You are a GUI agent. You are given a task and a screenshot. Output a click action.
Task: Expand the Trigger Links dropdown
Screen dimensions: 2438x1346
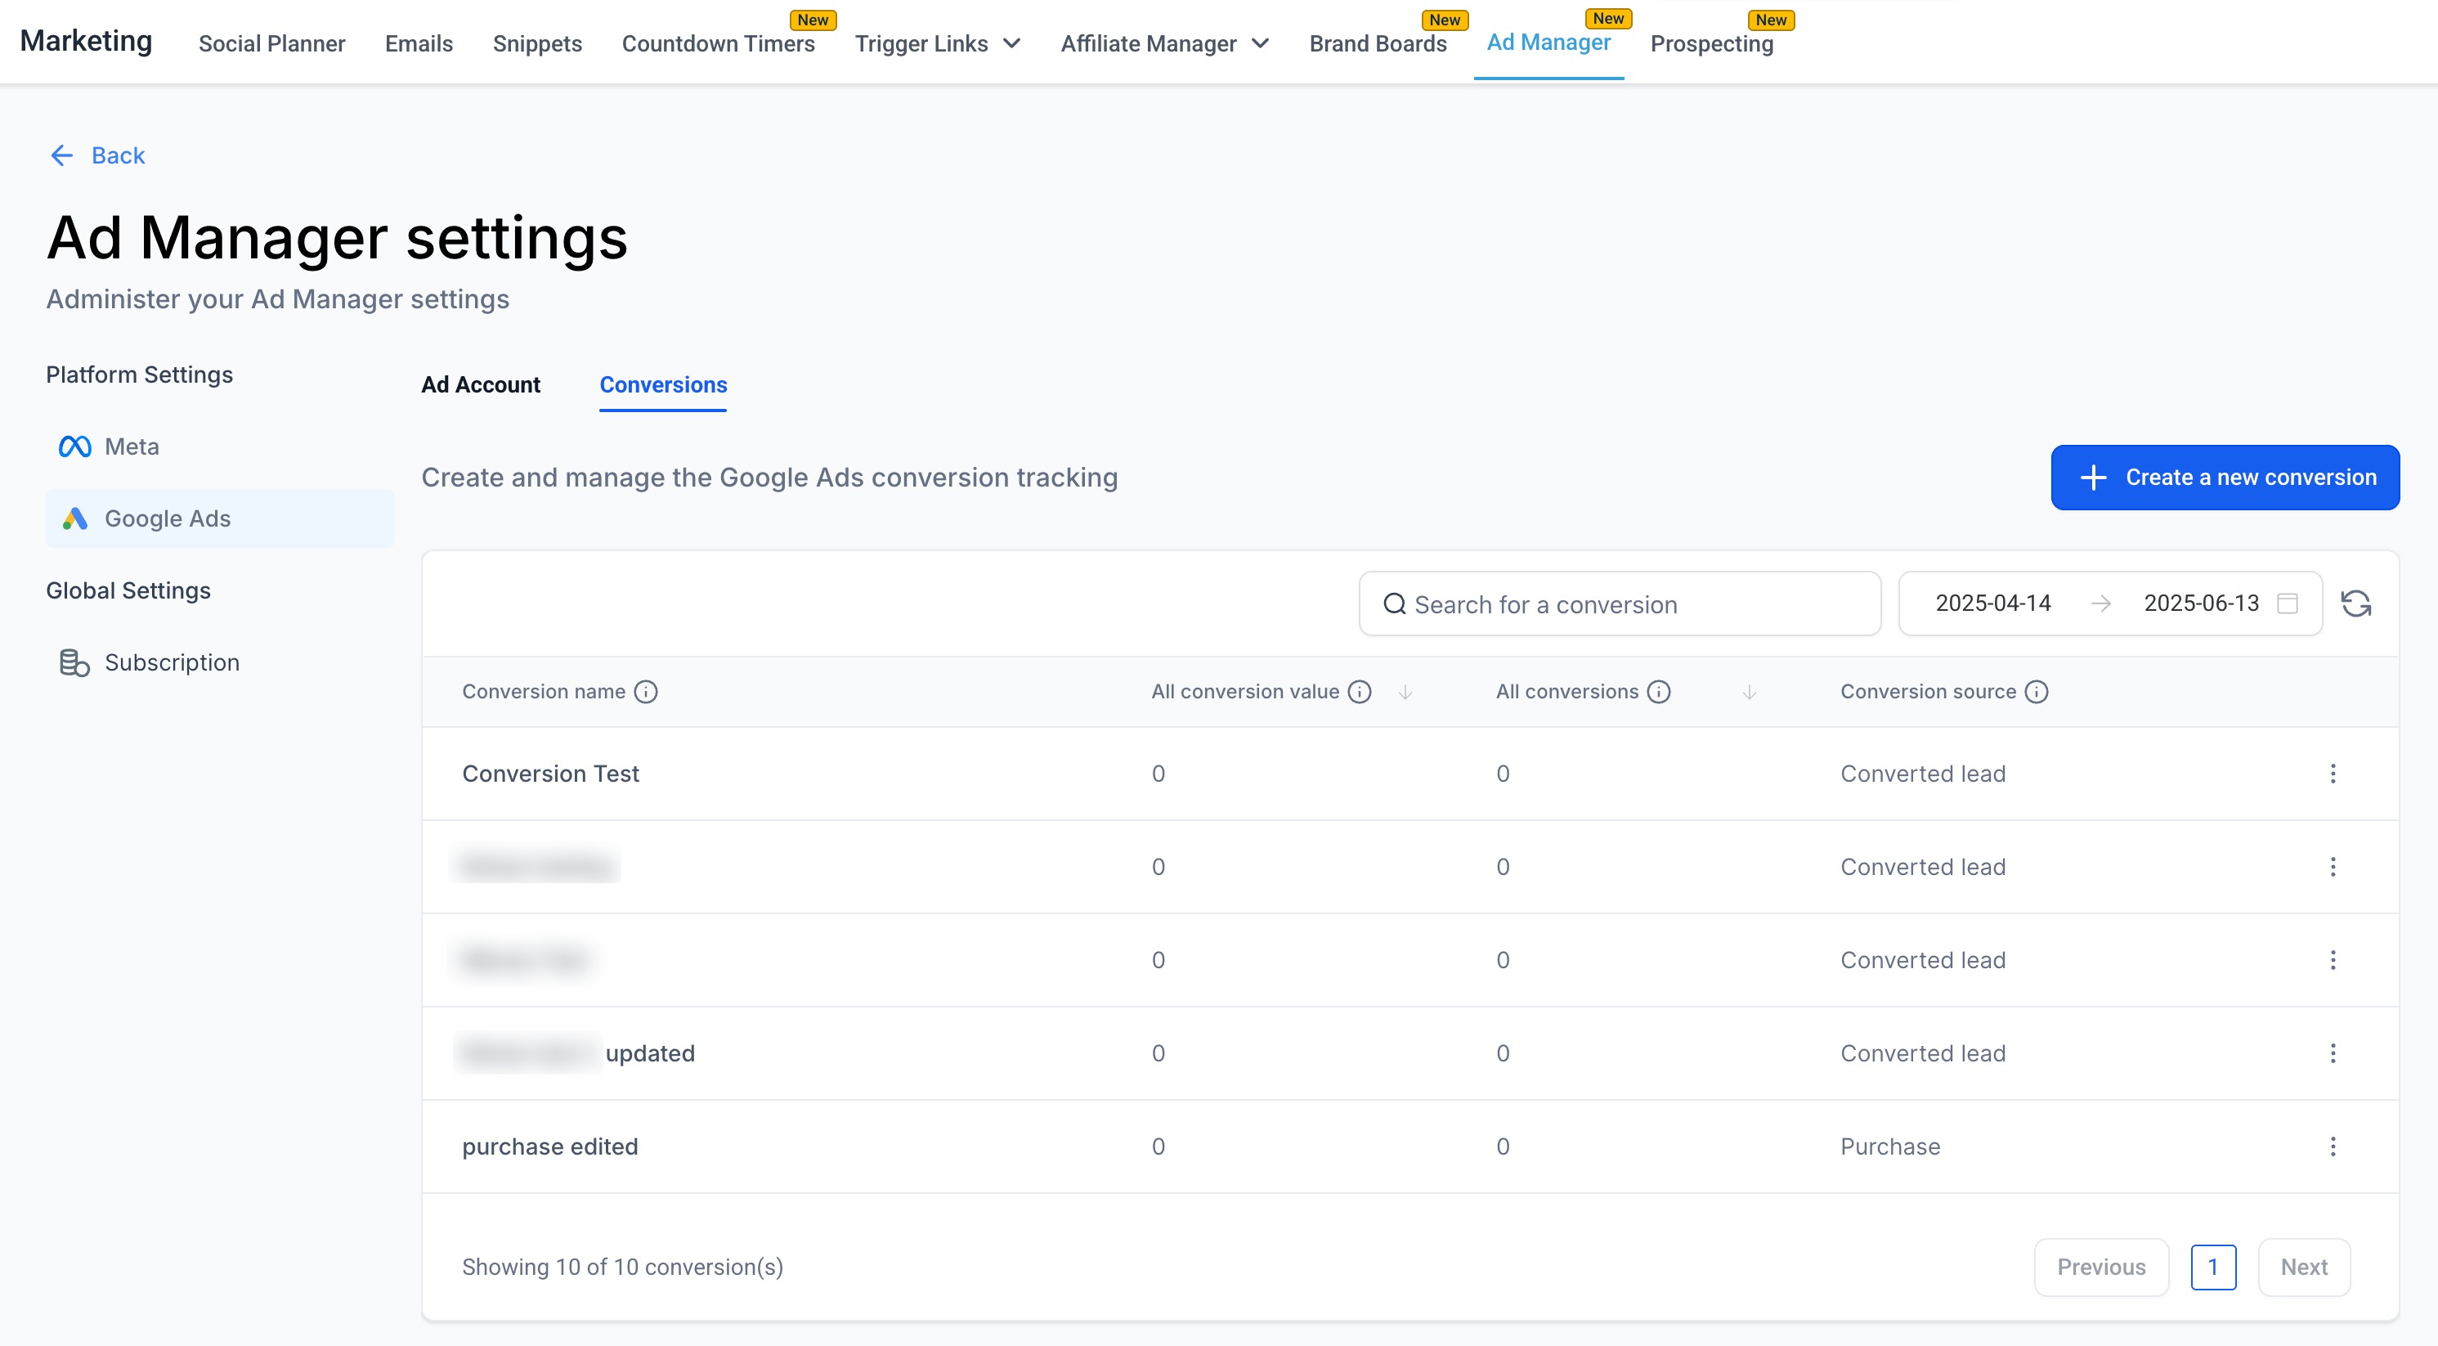click(x=1011, y=43)
